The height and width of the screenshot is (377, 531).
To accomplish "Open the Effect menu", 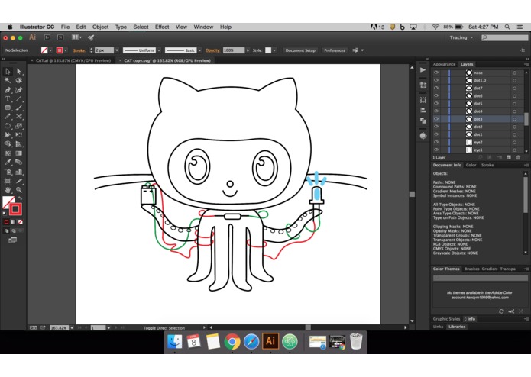I will pos(162,27).
